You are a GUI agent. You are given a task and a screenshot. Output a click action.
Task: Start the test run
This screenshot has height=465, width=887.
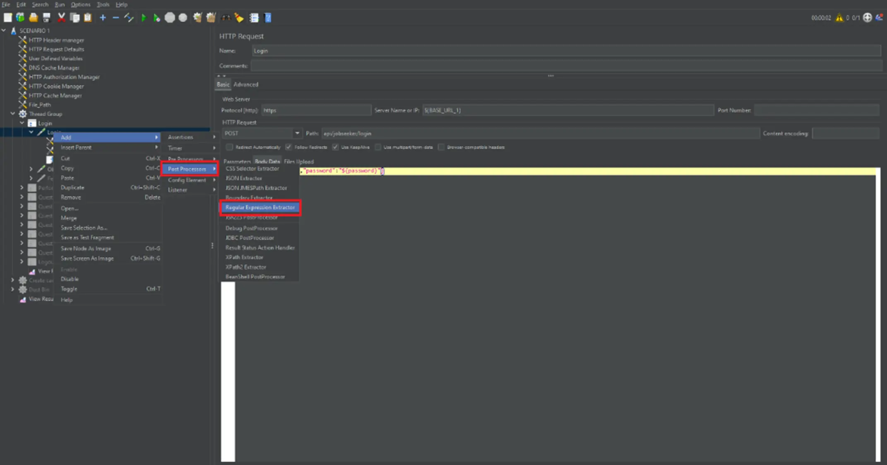(144, 17)
